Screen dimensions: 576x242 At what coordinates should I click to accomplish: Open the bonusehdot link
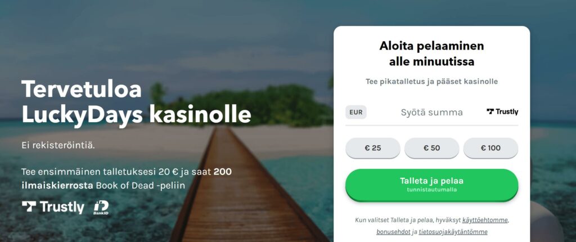pos(394,231)
